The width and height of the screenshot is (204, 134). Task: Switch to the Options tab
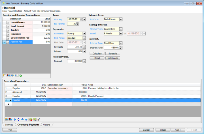[47, 124]
